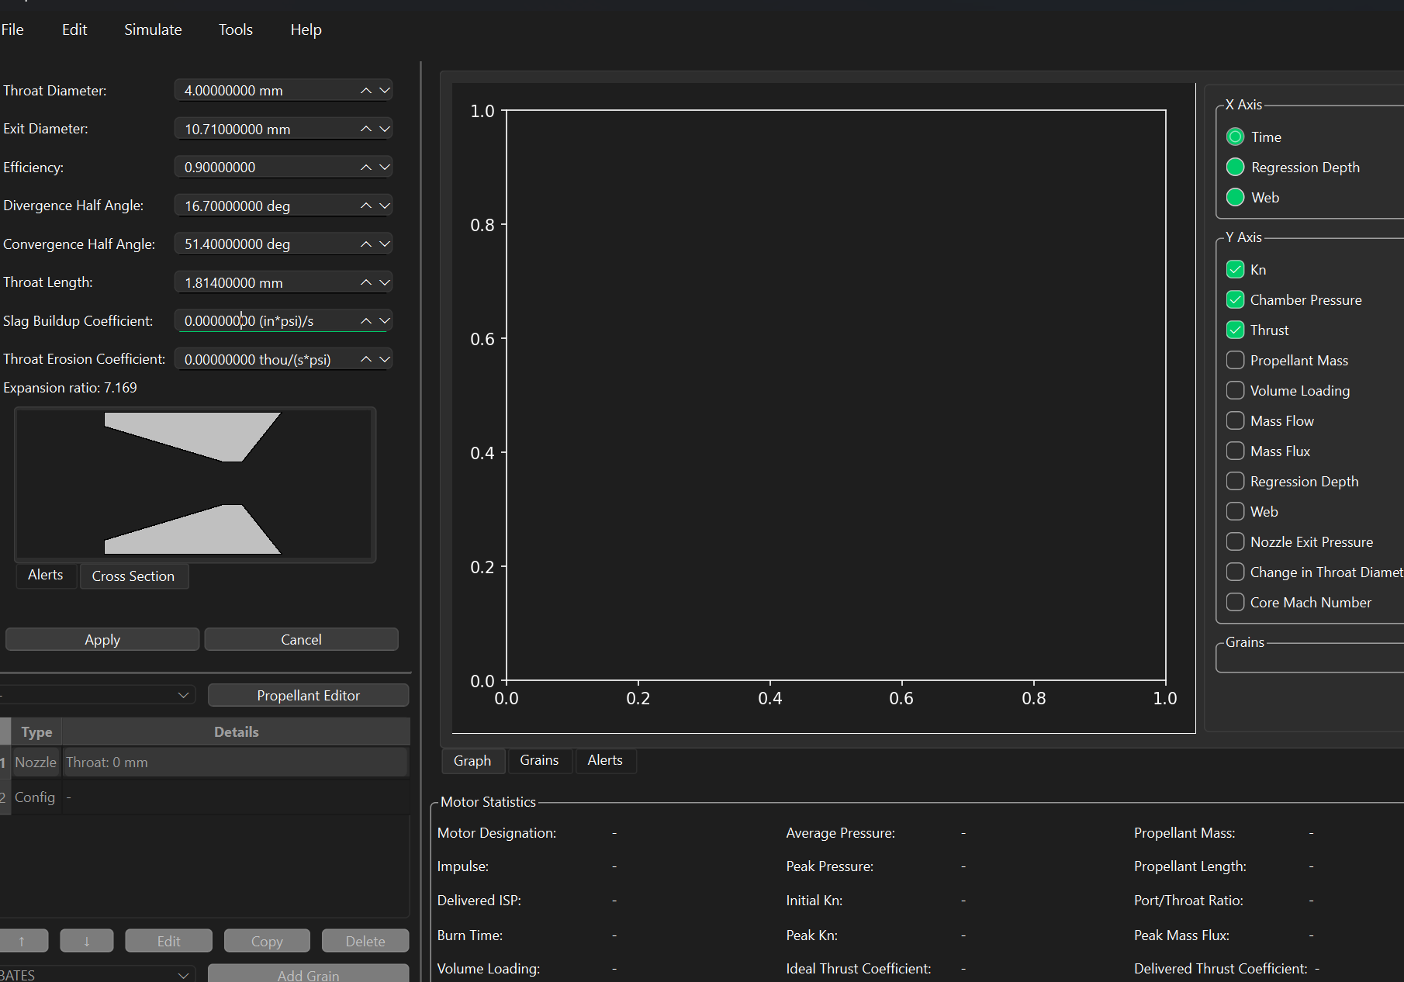This screenshot has width=1404, height=982.
Task: Increase Divergence Half Angle up arrow
Action: tap(366, 206)
